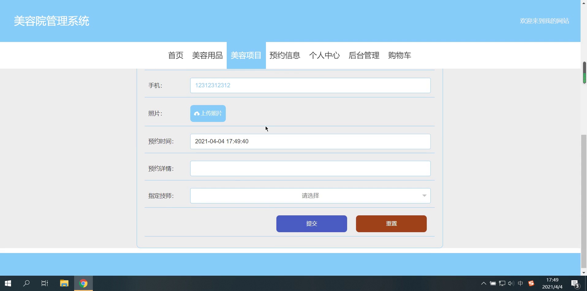The width and height of the screenshot is (587, 291).
Task: Open Sogou input method tray icon
Action: tap(531, 283)
